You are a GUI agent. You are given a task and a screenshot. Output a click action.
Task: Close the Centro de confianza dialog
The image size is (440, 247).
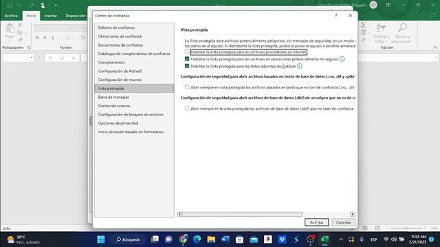point(350,16)
